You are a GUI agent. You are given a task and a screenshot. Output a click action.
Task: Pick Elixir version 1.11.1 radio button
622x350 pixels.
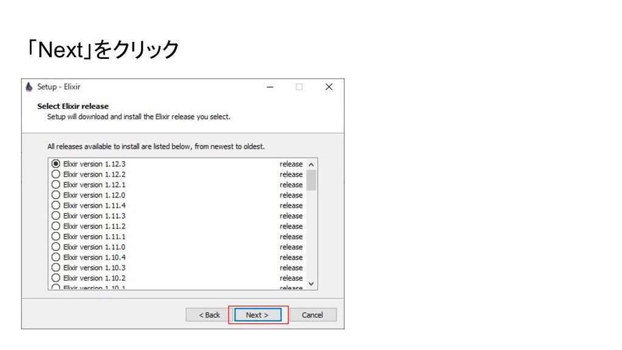56,236
